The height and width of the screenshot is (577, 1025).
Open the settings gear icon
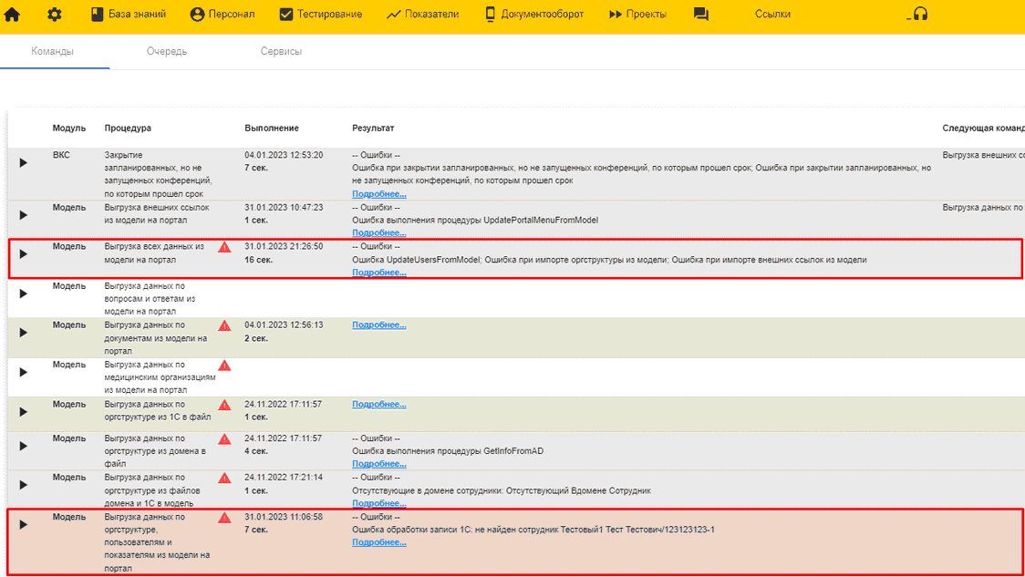(54, 15)
